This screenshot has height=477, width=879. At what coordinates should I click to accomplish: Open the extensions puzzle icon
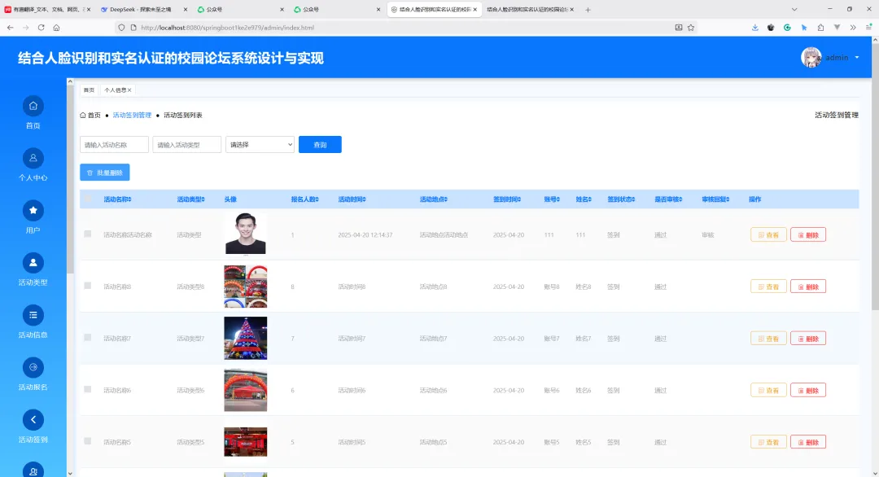pyautogui.click(x=820, y=28)
